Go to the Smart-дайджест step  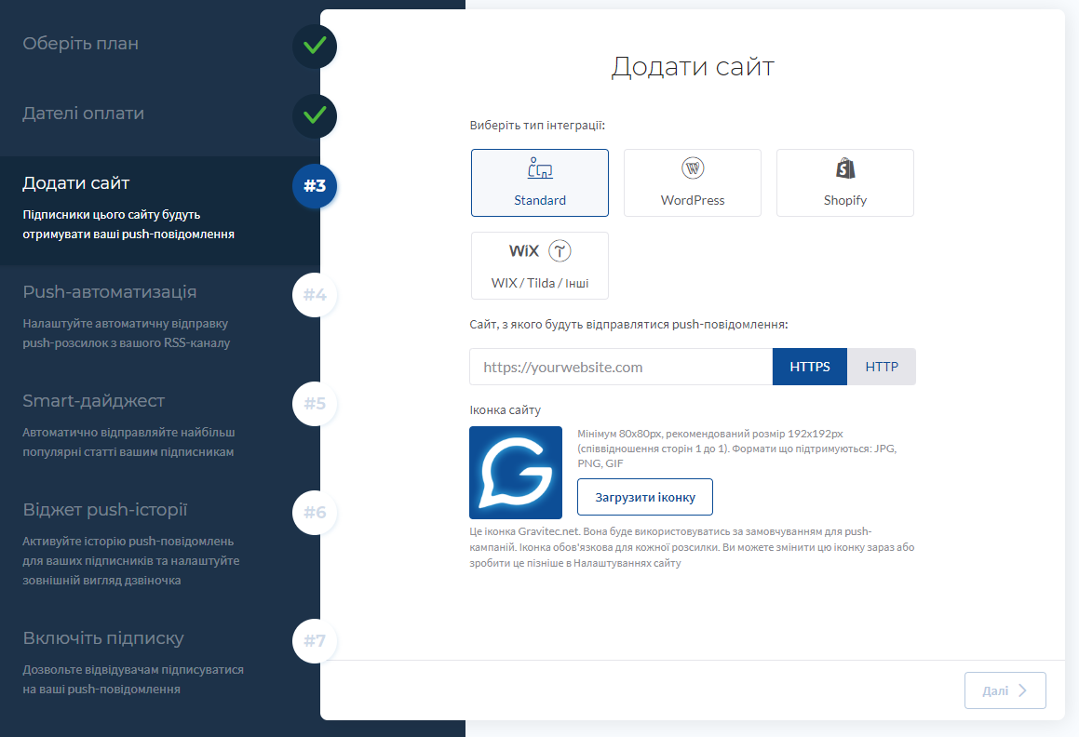(94, 400)
